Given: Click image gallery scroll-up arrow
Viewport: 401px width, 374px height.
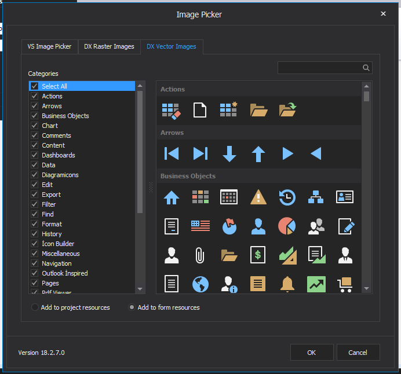Looking at the screenshot, I should coord(366,86).
